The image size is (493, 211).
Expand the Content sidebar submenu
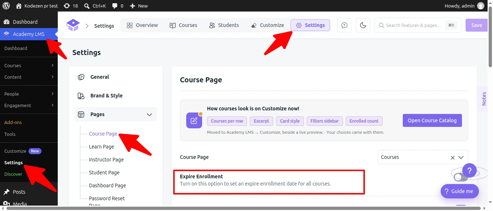point(29,77)
